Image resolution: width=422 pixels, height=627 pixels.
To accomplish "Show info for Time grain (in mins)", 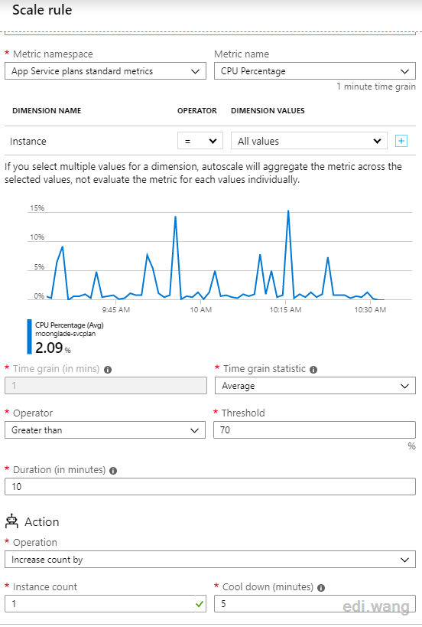I will (108, 370).
